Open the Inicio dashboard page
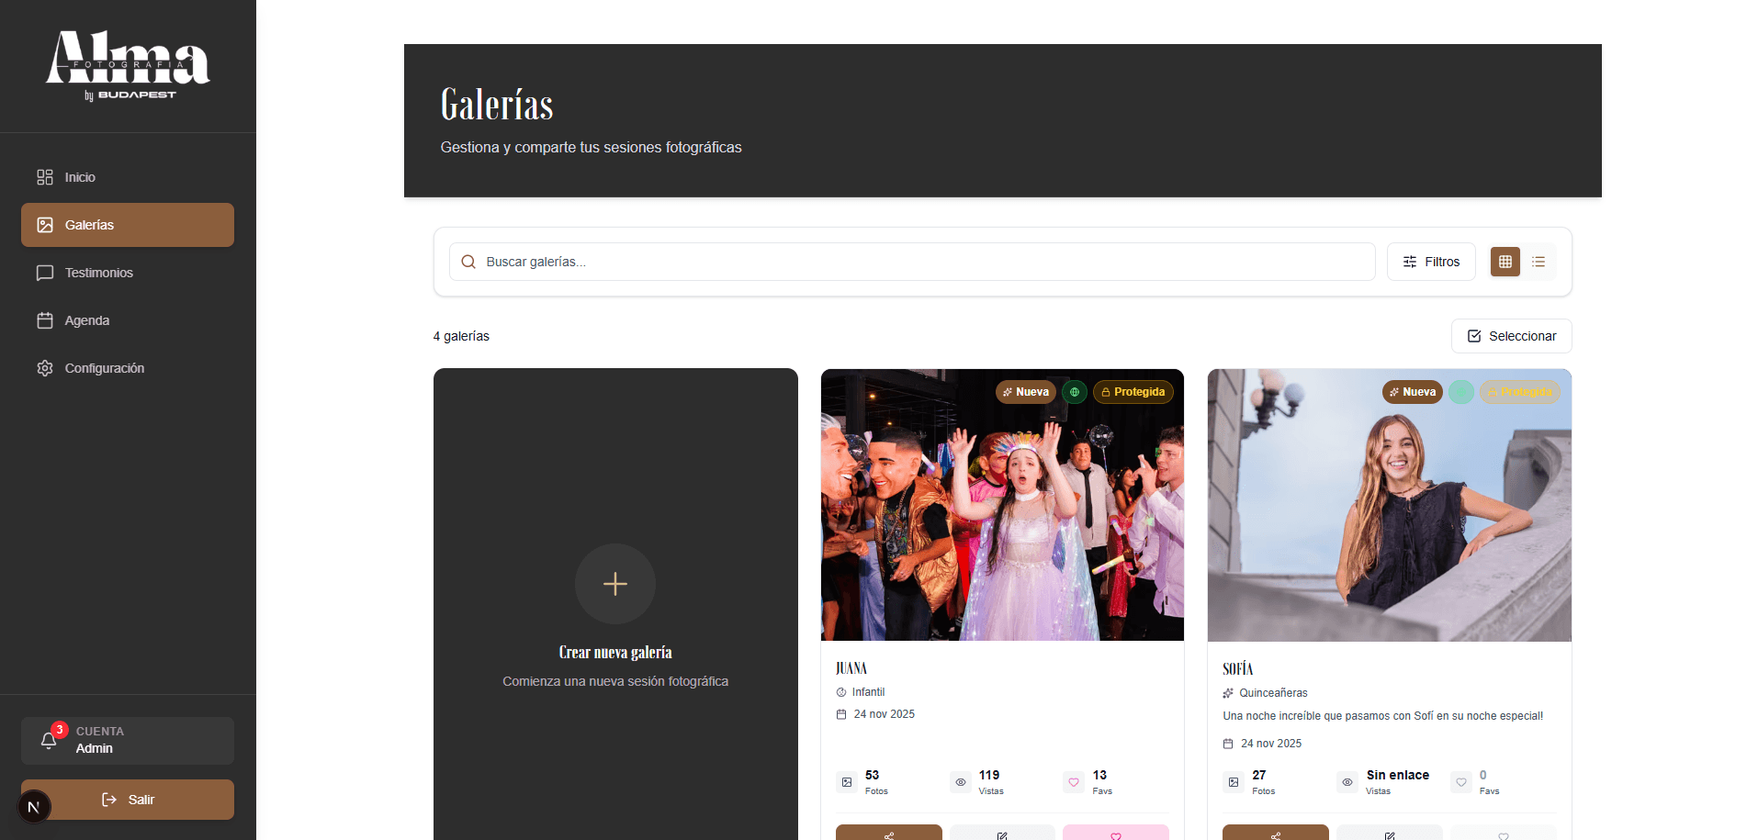1747x840 pixels. pos(80,177)
